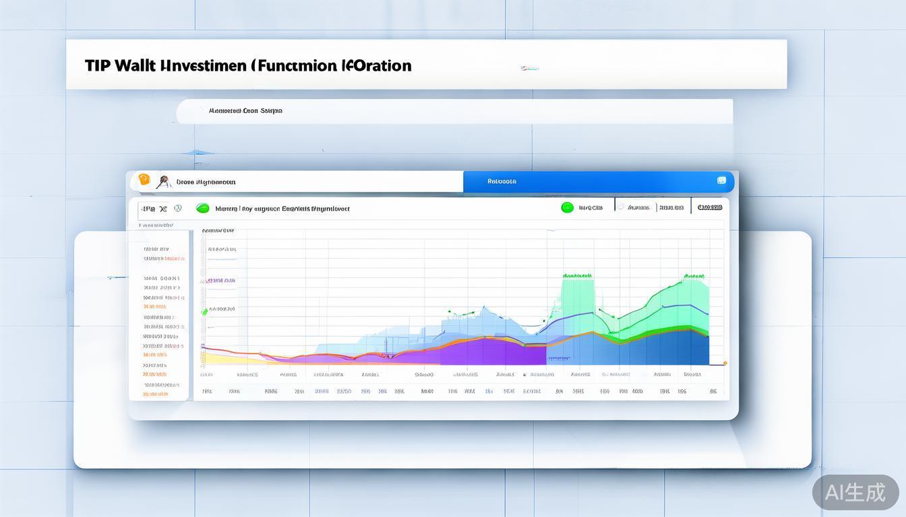
Task: Click the green circle status icon at right
Action: 567,208
